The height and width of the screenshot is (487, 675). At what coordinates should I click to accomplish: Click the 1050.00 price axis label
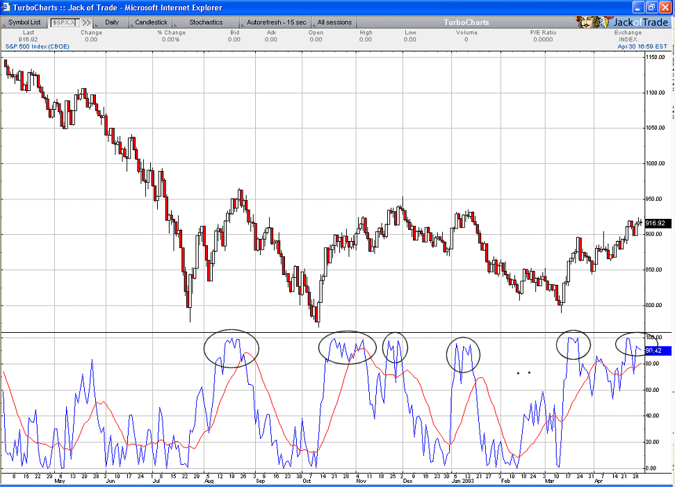point(656,128)
